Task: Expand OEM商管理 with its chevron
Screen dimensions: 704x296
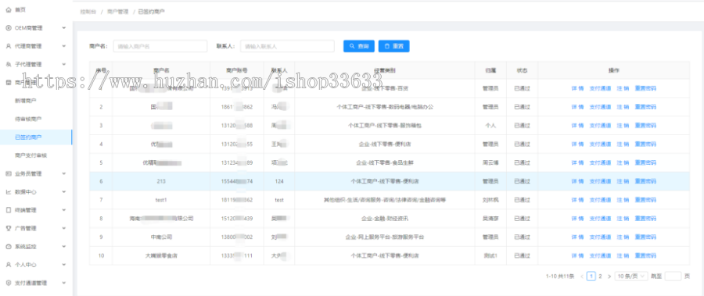Action: [64, 28]
